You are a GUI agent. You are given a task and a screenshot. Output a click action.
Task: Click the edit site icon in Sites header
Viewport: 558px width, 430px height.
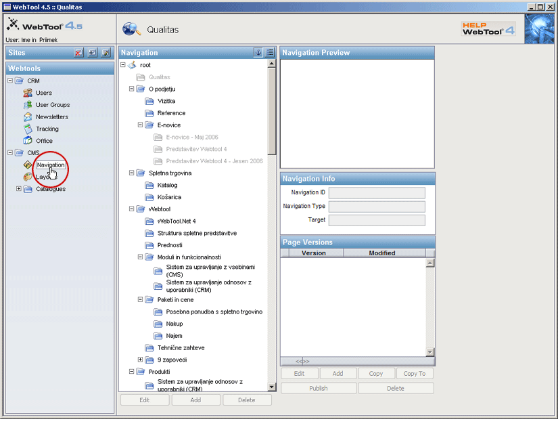(x=105, y=53)
